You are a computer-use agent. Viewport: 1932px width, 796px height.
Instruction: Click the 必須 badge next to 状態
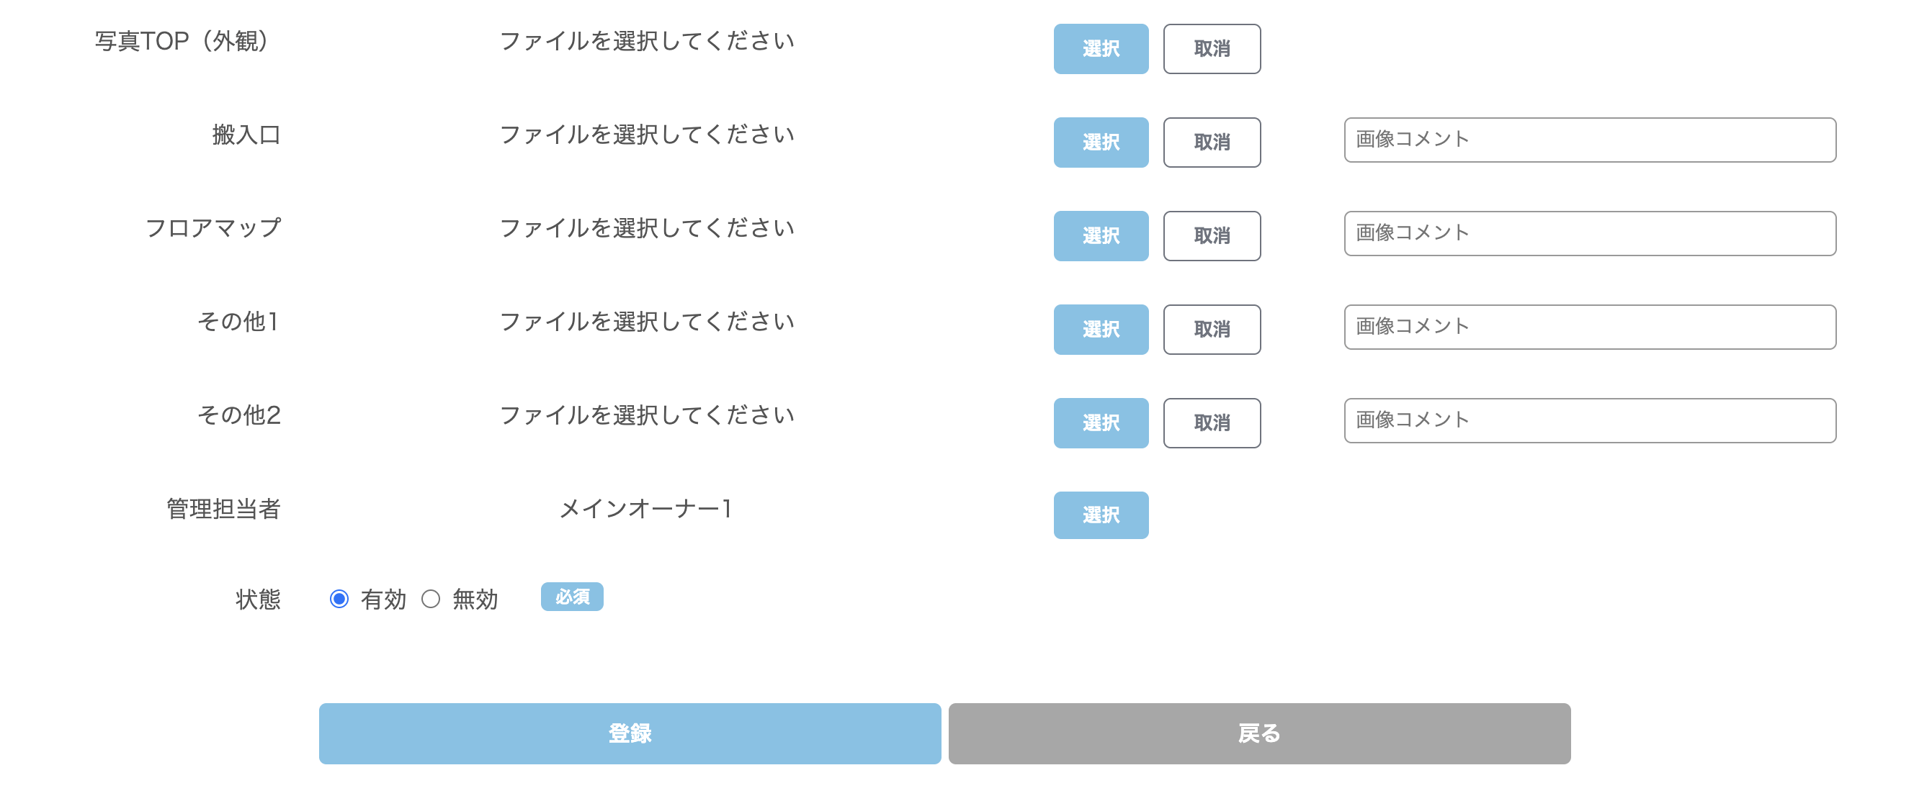point(571,597)
